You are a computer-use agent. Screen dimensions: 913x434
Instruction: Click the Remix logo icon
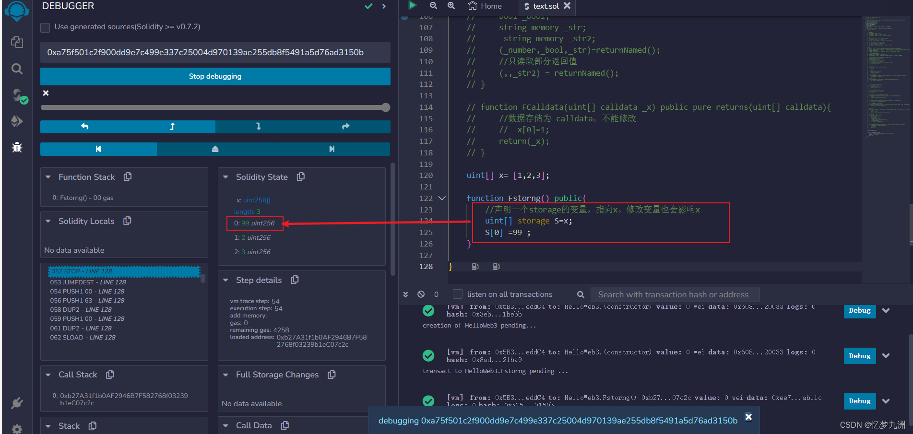(x=17, y=11)
